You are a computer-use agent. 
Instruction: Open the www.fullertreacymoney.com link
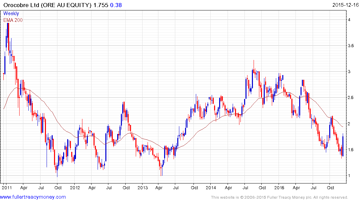coord(33,197)
